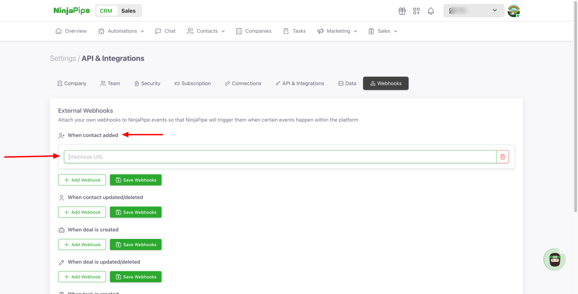Screen dimensions: 578x294
Task: Click Add Webhook under contact added
Action: coord(82,180)
